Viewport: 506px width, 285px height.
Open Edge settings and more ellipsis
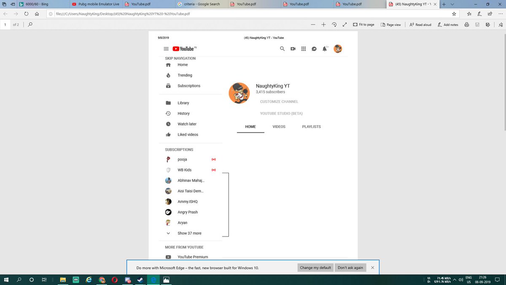pyautogui.click(x=500, y=14)
